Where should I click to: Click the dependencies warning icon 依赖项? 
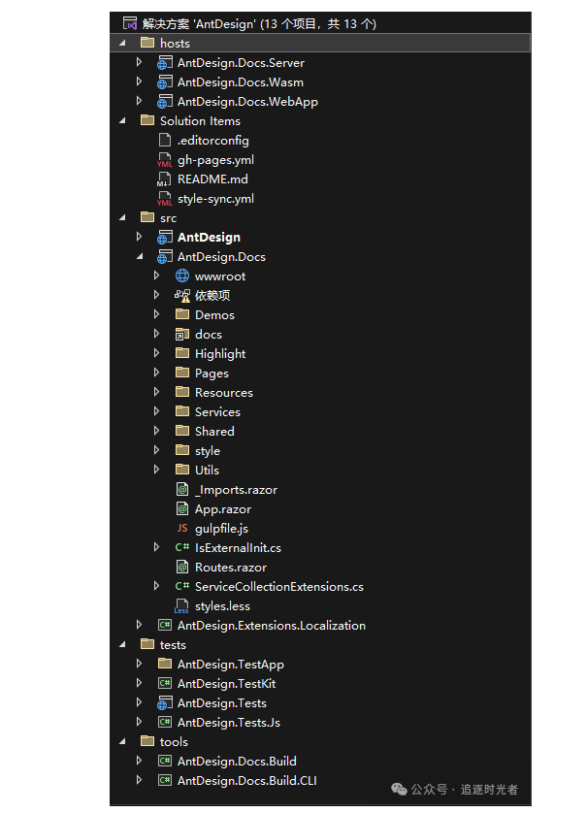(181, 296)
